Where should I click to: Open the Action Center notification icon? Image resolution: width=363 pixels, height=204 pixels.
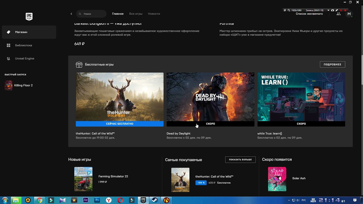pos(355,200)
